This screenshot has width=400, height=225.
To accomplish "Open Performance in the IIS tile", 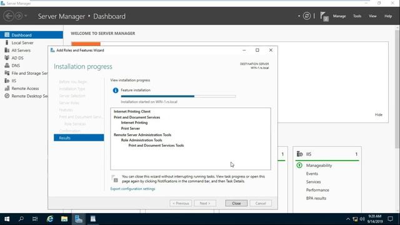I will point(317,190).
